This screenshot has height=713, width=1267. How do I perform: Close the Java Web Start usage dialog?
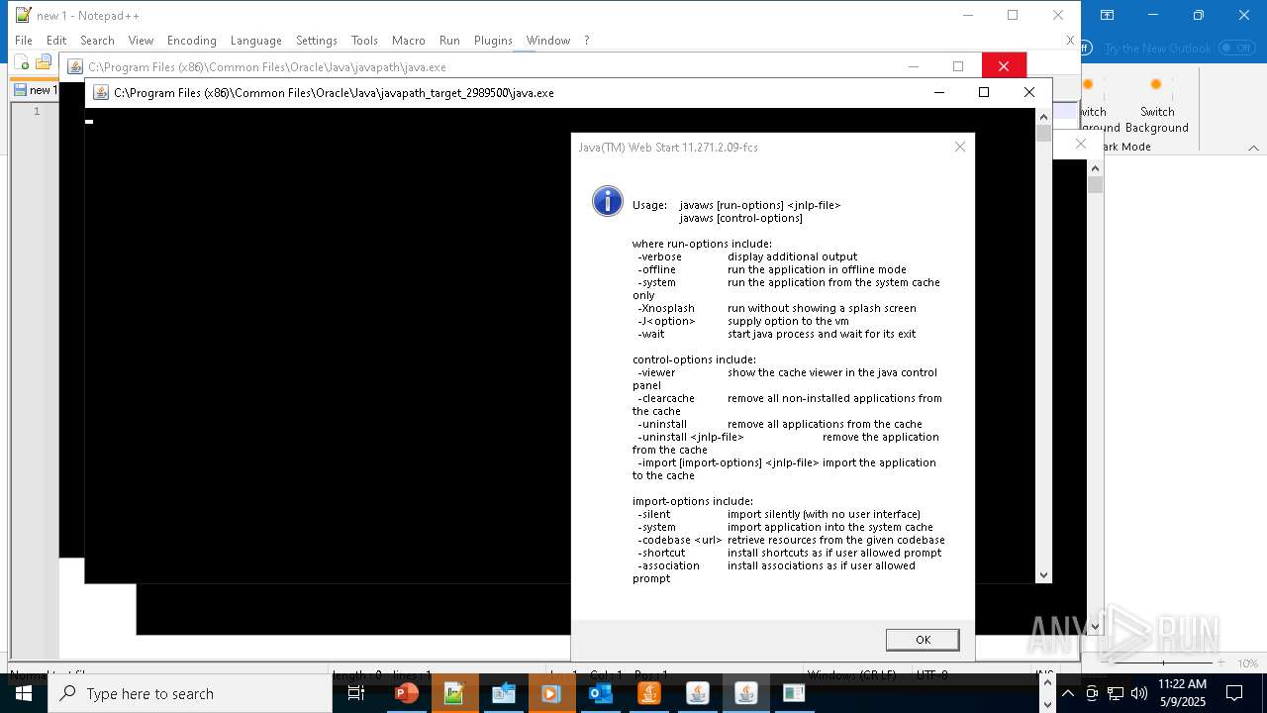(x=959, y=147)
